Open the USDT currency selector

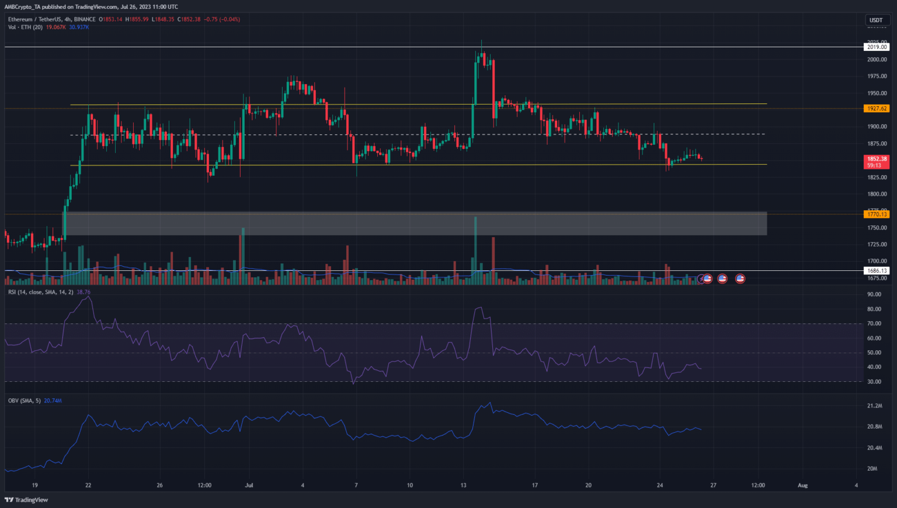click(x=876, y=20)
